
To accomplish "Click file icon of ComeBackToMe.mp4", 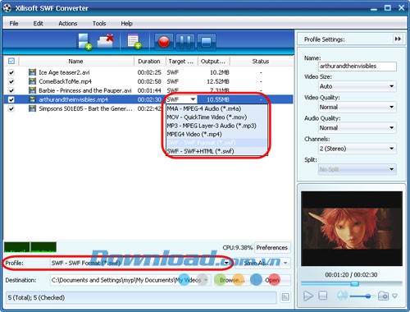I will tap(32, 81).
